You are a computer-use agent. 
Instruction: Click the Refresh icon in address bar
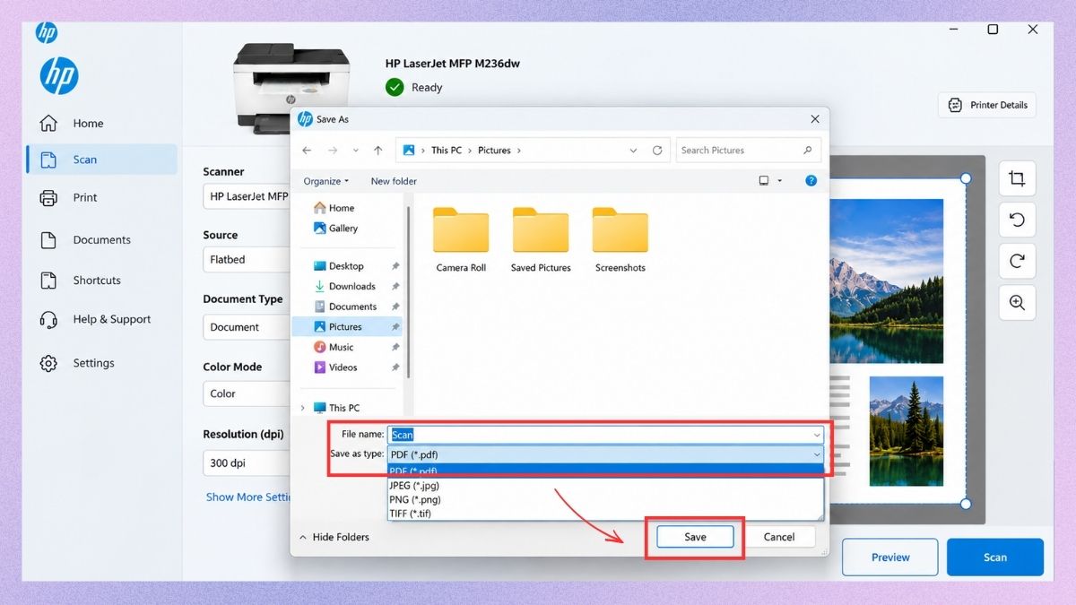coord(657,151)
